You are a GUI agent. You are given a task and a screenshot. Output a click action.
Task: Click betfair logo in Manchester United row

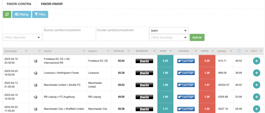click(x=186, y=85)
